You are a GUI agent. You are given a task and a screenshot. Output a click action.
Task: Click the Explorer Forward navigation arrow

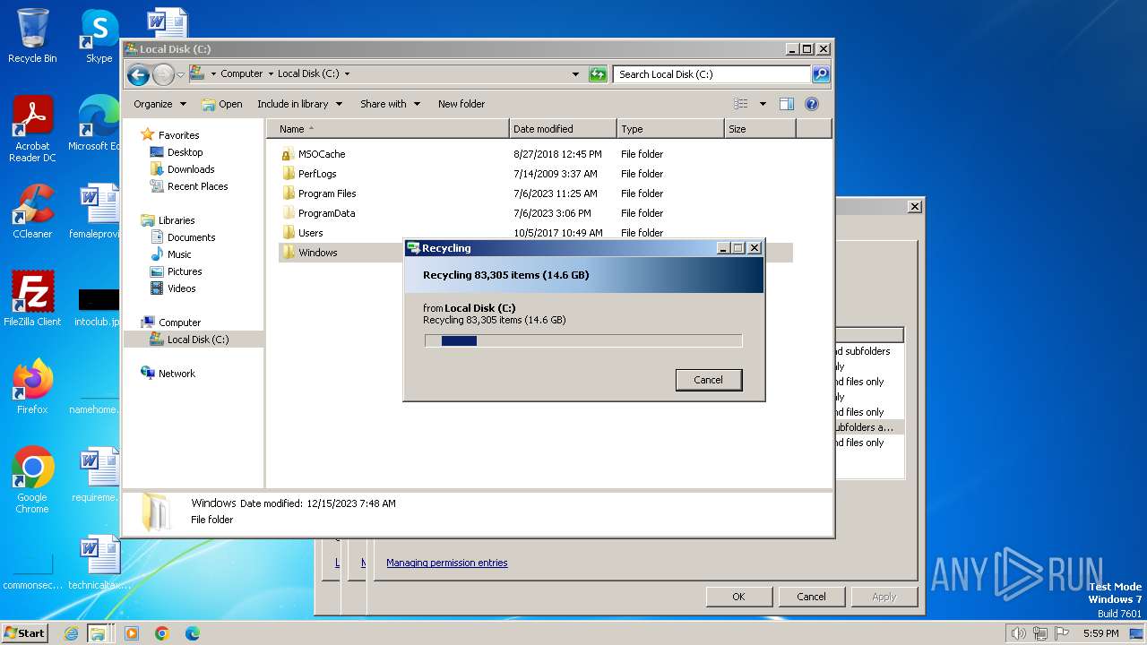click(163, 74)
